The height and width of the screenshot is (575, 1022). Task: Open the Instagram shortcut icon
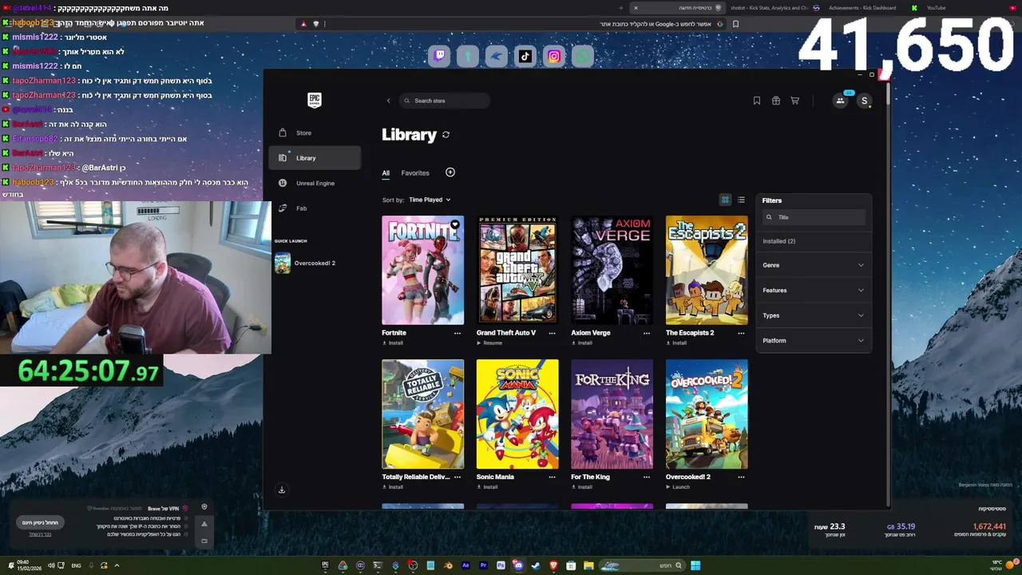(554, 56)
